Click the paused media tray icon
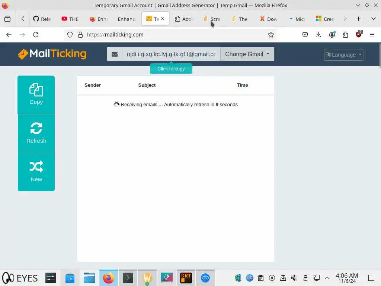 pyautogui.click(x=272, y=278)
